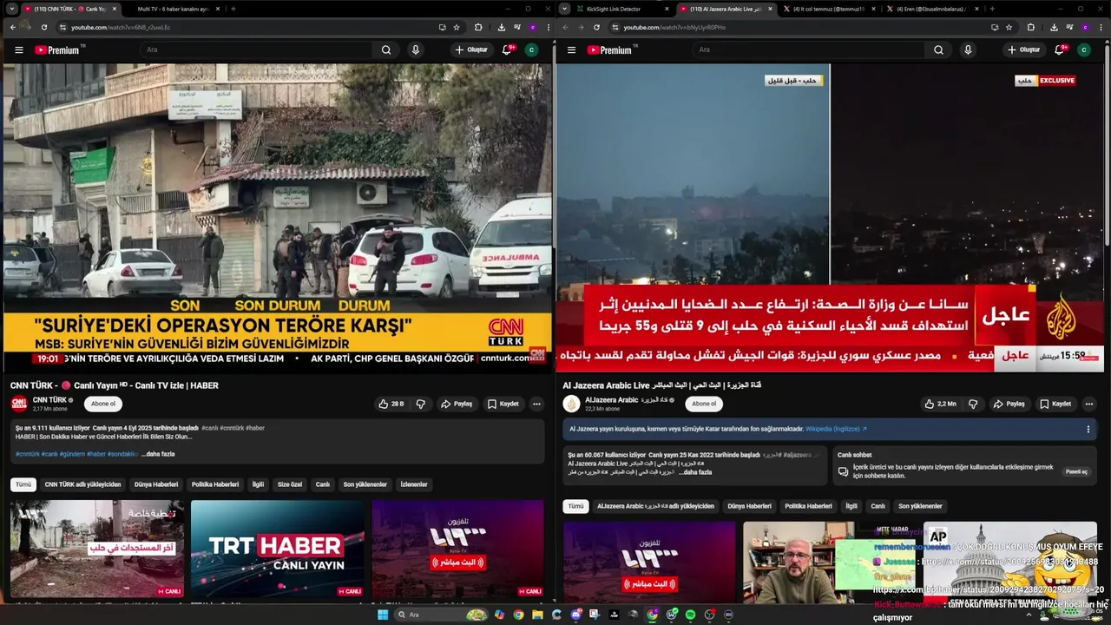
Task: Open the TRT HABER Canlı Yayın thumbnail
Action: point(277,549)
